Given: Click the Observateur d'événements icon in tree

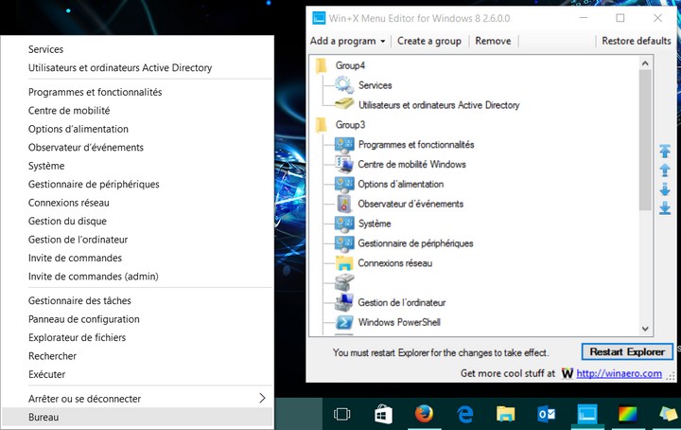Looking at the screenshot, I should click(x=344, y=204).
